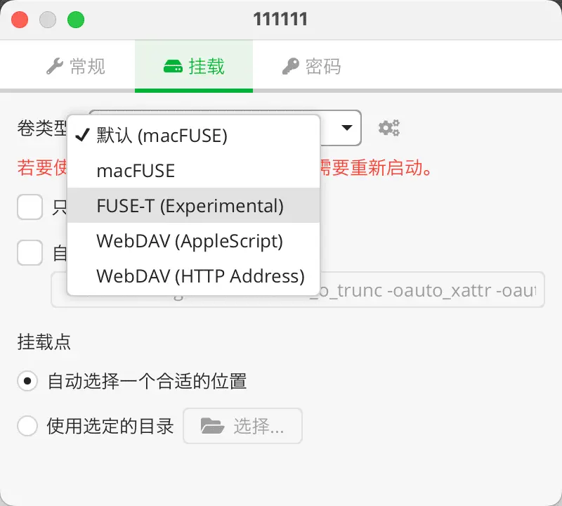Toggle the second checkbox above mount options
This screenshot has height=506, width=562.
click(x=30, y=253)
